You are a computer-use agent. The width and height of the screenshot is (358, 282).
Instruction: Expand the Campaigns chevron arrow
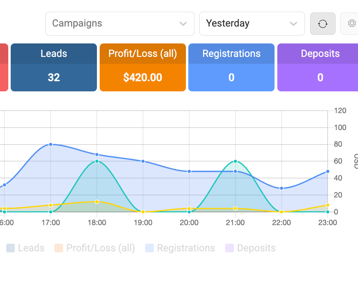(183, 24)
